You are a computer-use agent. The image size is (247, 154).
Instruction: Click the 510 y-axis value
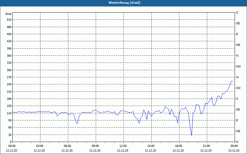click(9, 20)
